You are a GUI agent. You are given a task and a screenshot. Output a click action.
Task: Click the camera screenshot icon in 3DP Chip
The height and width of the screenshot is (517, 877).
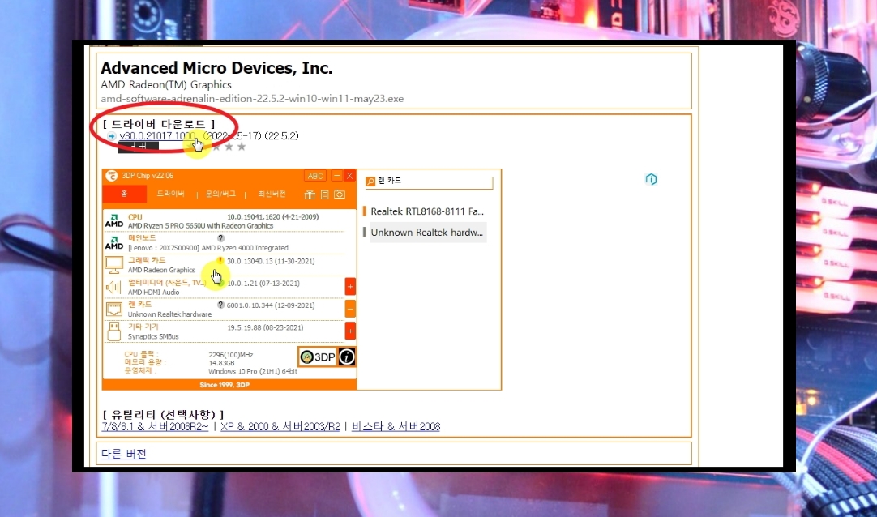(x=340, y=194)
